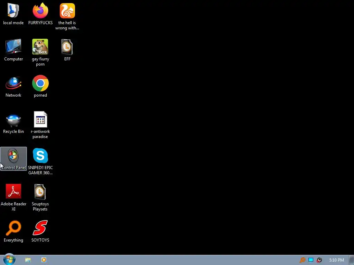The image size is (354, 265).
Task: Select the Everything search desktop shortcut
Action: point(13,231)
